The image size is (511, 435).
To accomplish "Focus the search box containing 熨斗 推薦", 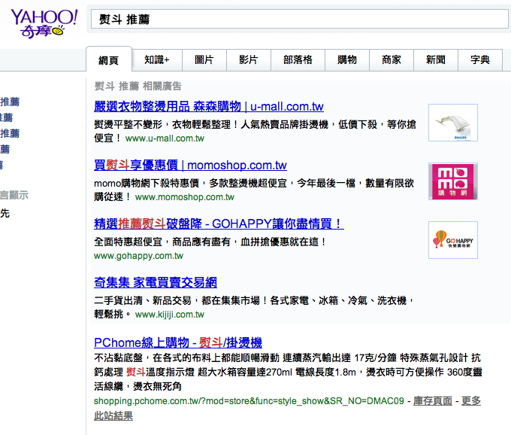I will pos(299,19).
